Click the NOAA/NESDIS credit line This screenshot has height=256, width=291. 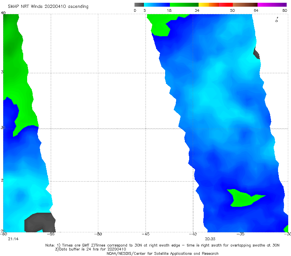pos(162,254)
